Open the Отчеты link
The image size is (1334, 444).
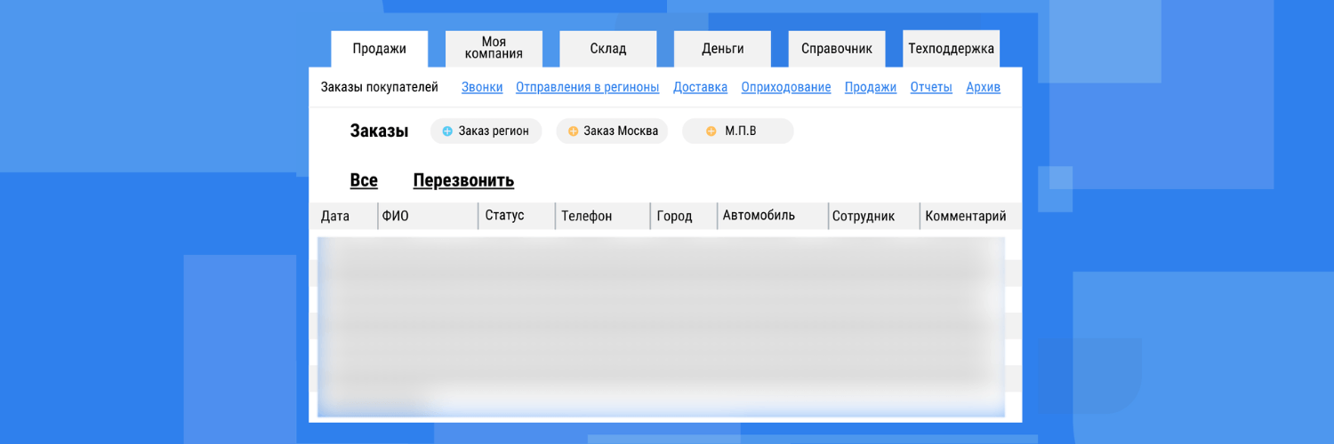931,87
